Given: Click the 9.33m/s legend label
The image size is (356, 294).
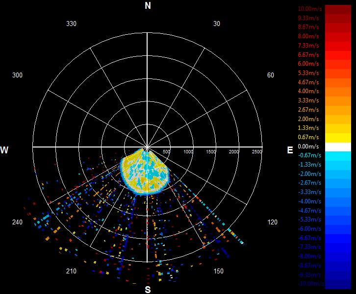Looking at the screenshot, I should click(308, 18).
